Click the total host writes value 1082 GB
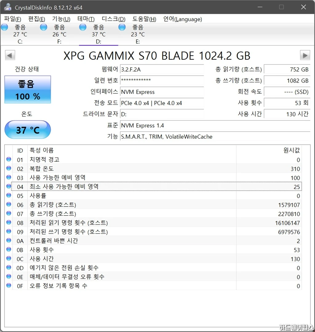The image size is (315, 332). pos(287,81)
